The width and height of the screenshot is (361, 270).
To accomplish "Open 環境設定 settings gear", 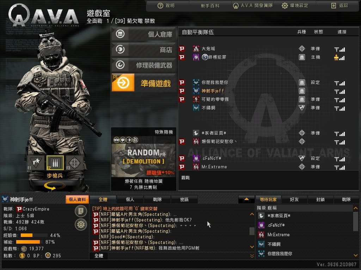I will (x=285, y=6).
